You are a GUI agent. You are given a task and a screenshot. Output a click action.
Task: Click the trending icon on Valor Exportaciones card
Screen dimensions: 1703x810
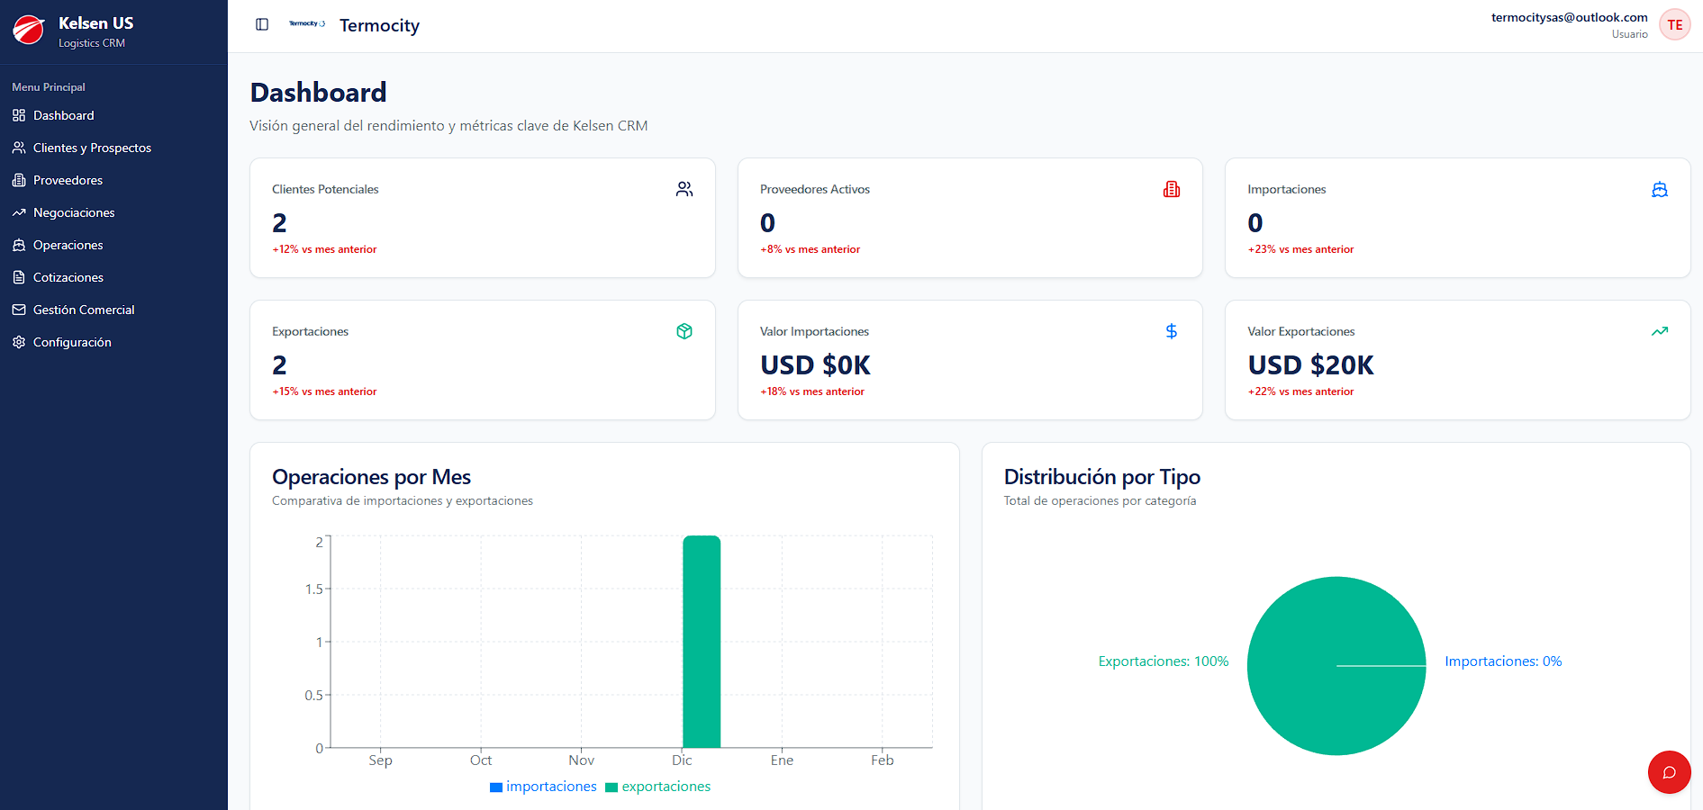(x=1660, y=331)
